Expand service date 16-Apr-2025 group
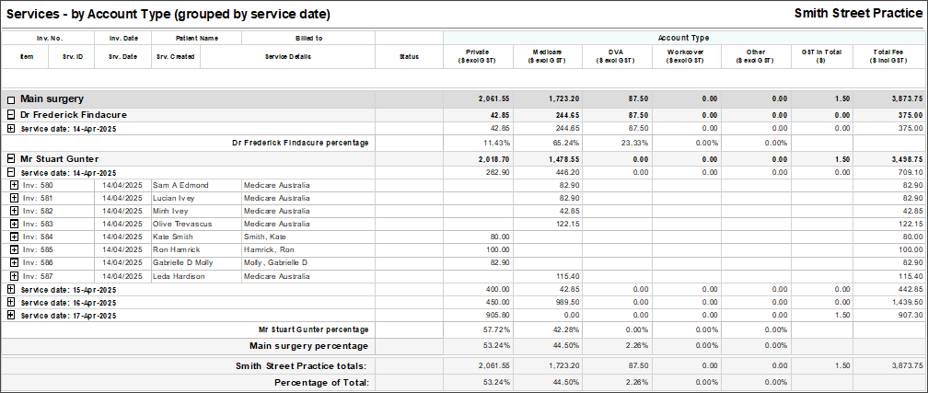This screenshot has width=928, height=393. pyautogui.click(x=11, y=302)
